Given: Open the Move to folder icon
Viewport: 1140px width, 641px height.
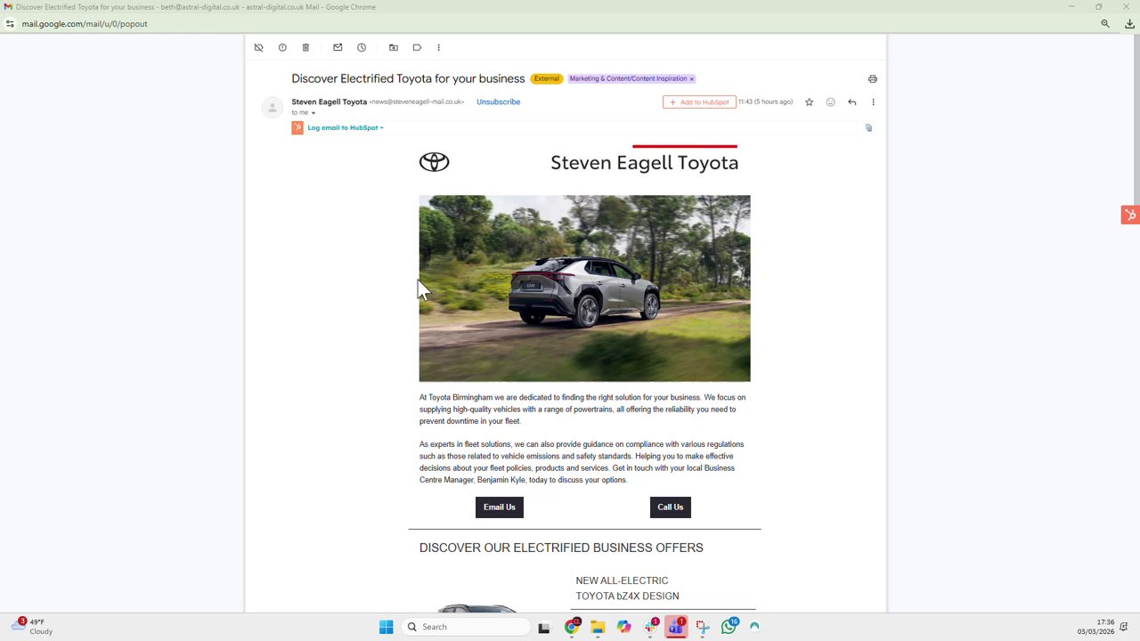Looking at the screenshot, I should click(394, 47).
